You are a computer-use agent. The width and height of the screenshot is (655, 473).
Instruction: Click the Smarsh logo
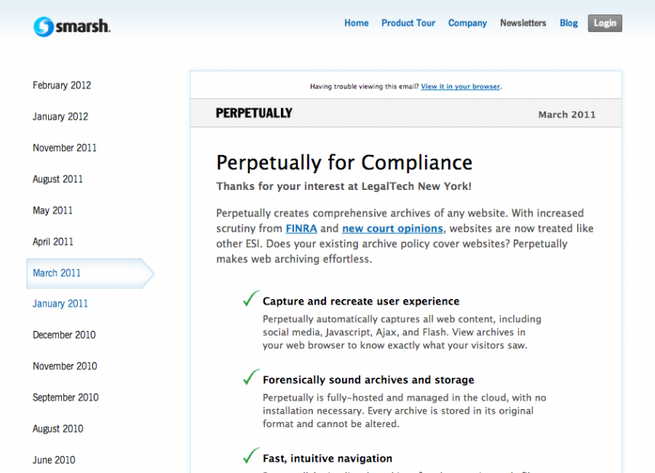[72, 27]
